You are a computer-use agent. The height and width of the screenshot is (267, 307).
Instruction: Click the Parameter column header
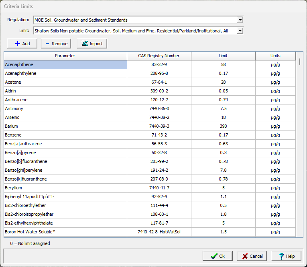pos(65,56)
